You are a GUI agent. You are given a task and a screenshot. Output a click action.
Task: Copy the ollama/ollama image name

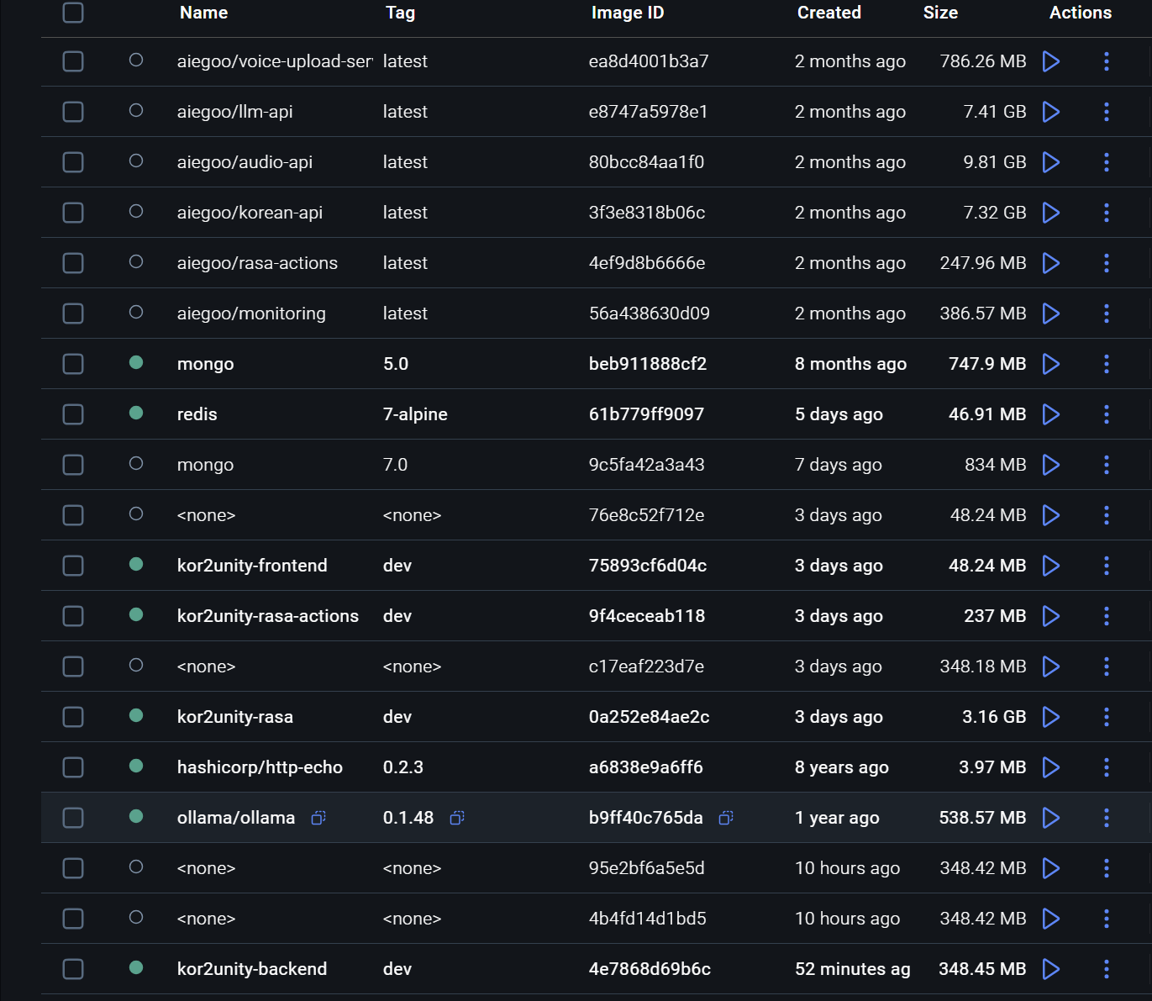[x=318, y=818]
